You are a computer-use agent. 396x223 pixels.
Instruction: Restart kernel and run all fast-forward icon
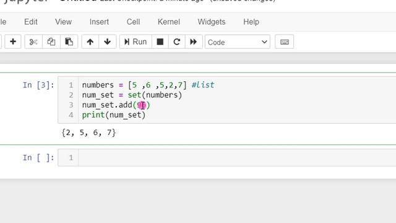pos(194,42)
